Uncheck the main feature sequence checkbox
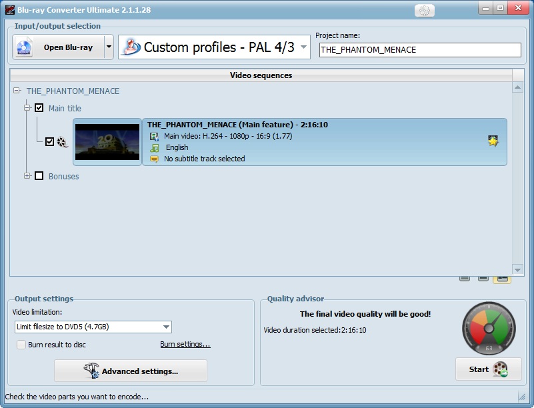The image size is (534, 408). click(x=50, y=142)
